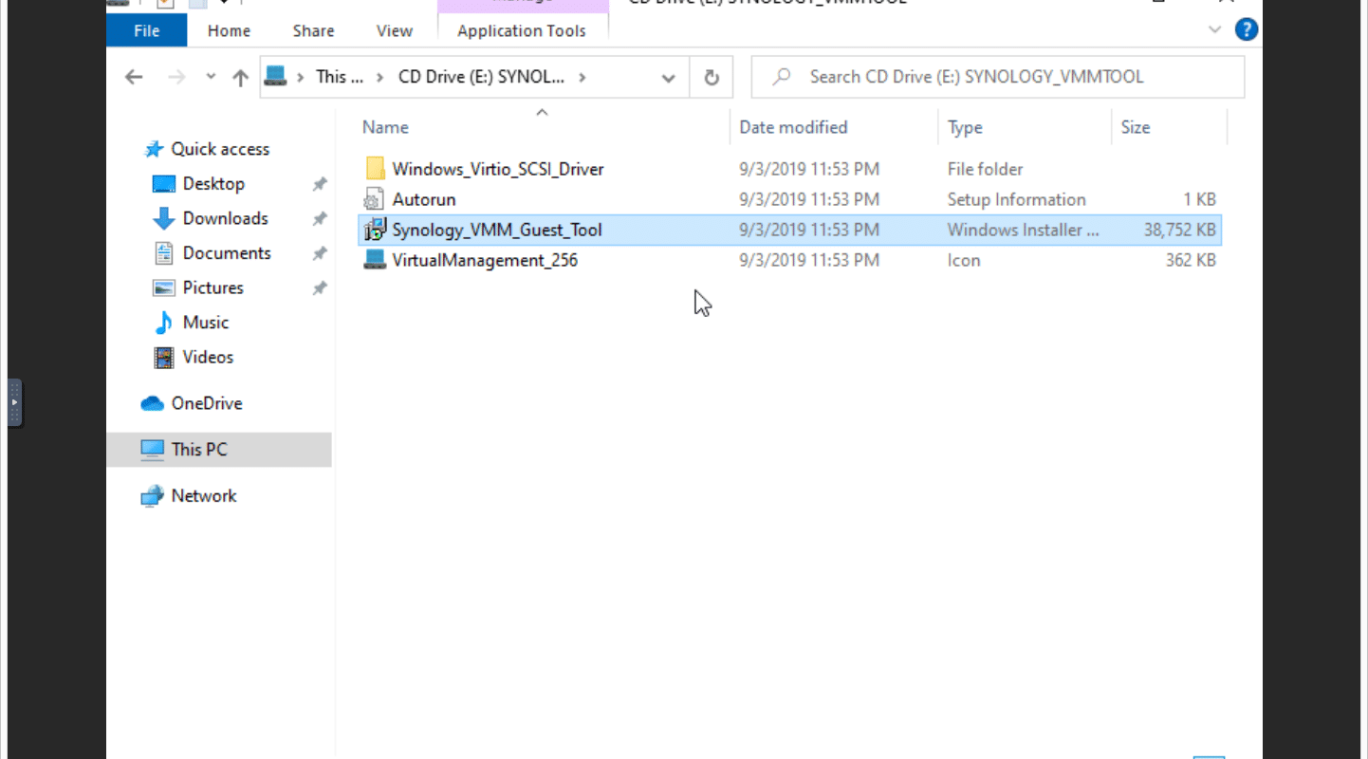Select the Application Tools tab

tap(522, 30)
